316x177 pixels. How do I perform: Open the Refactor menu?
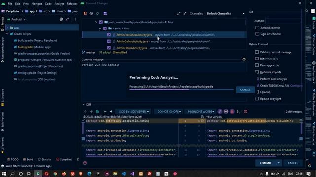[x=72, y=4]
